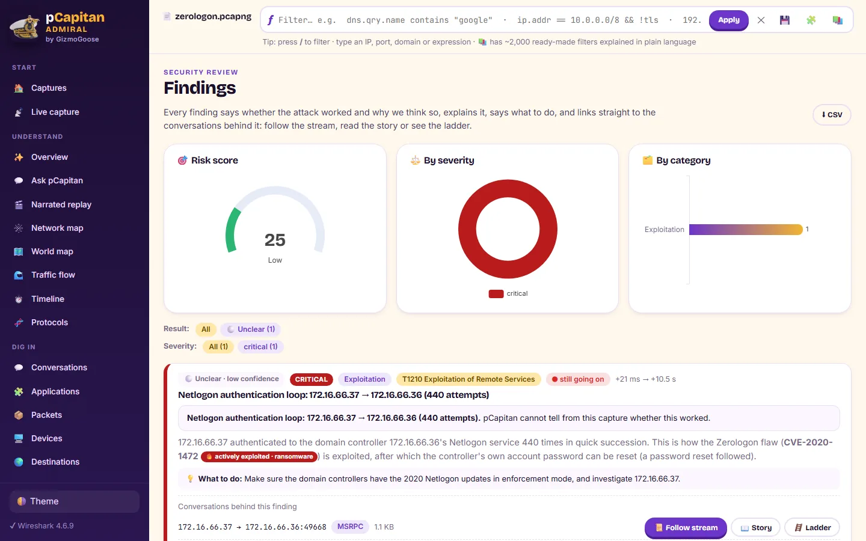Select the Result filter All chip
Image resolution: width=866 pixels, height=541 pixels.
206,329
